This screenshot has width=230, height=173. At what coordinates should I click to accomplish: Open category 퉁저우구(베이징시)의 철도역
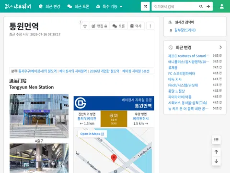[x=37, y=71]
